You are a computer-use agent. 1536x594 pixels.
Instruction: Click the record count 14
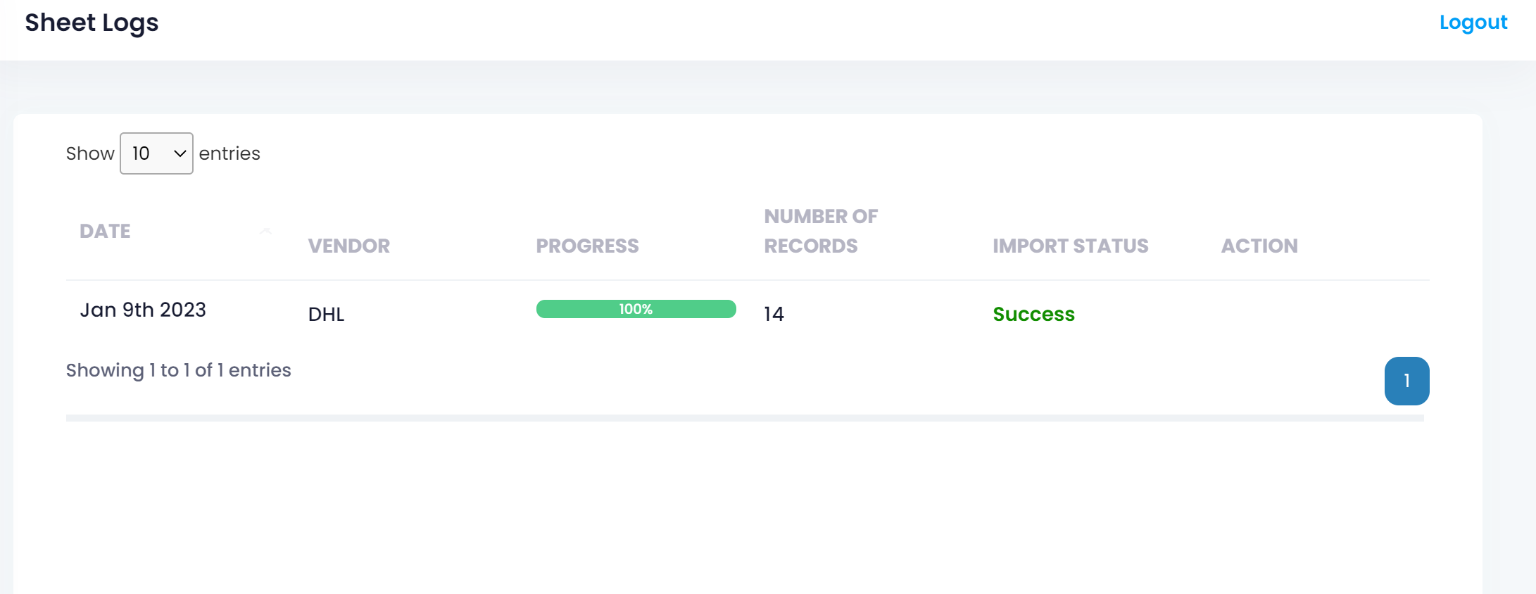774,314
